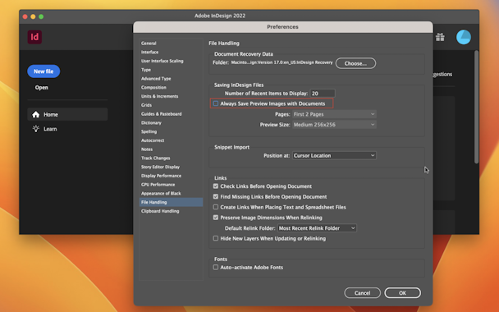
Task: Enable Hide New Layers When Updating or Relinking
Action: tap(216, 238)
